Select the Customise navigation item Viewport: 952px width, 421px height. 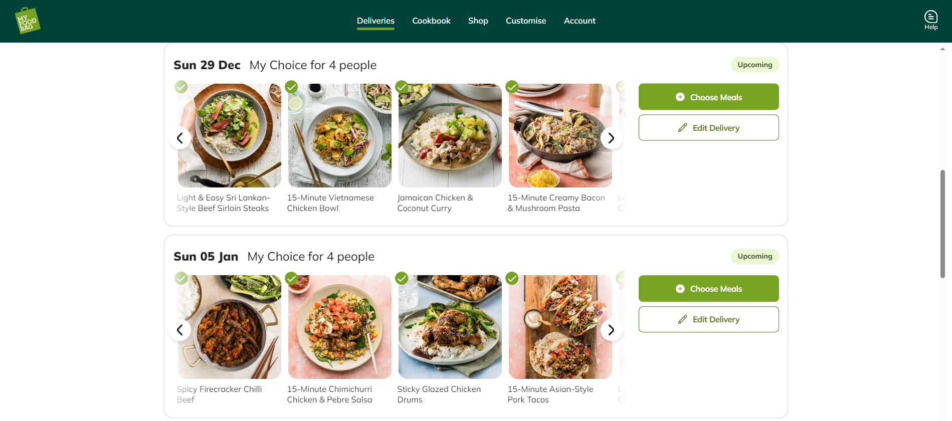click(526, 21)
